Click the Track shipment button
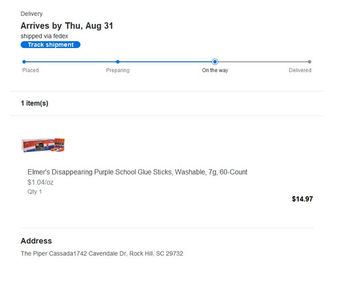 tap(50, 45)
